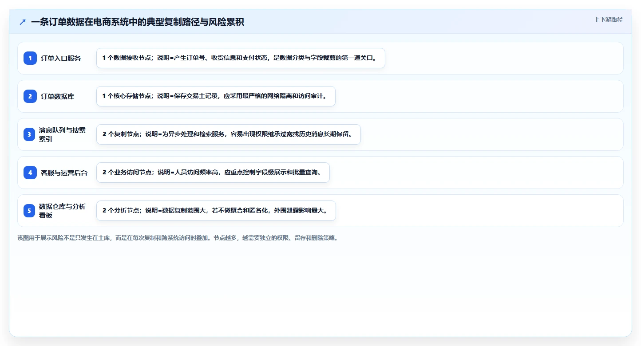The image size is (641, 346).
Task: Select the 数据仓库与分析看板 step label
Action: (x=63, y=211)
